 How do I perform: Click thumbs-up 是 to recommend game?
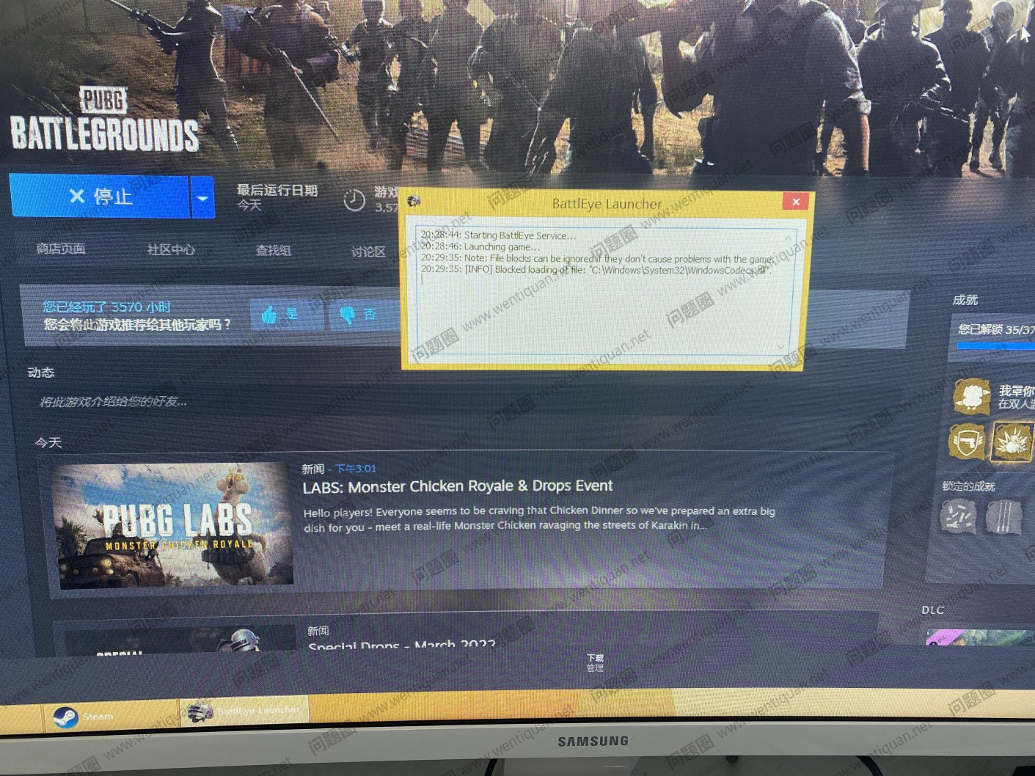[x=279, y=315]
